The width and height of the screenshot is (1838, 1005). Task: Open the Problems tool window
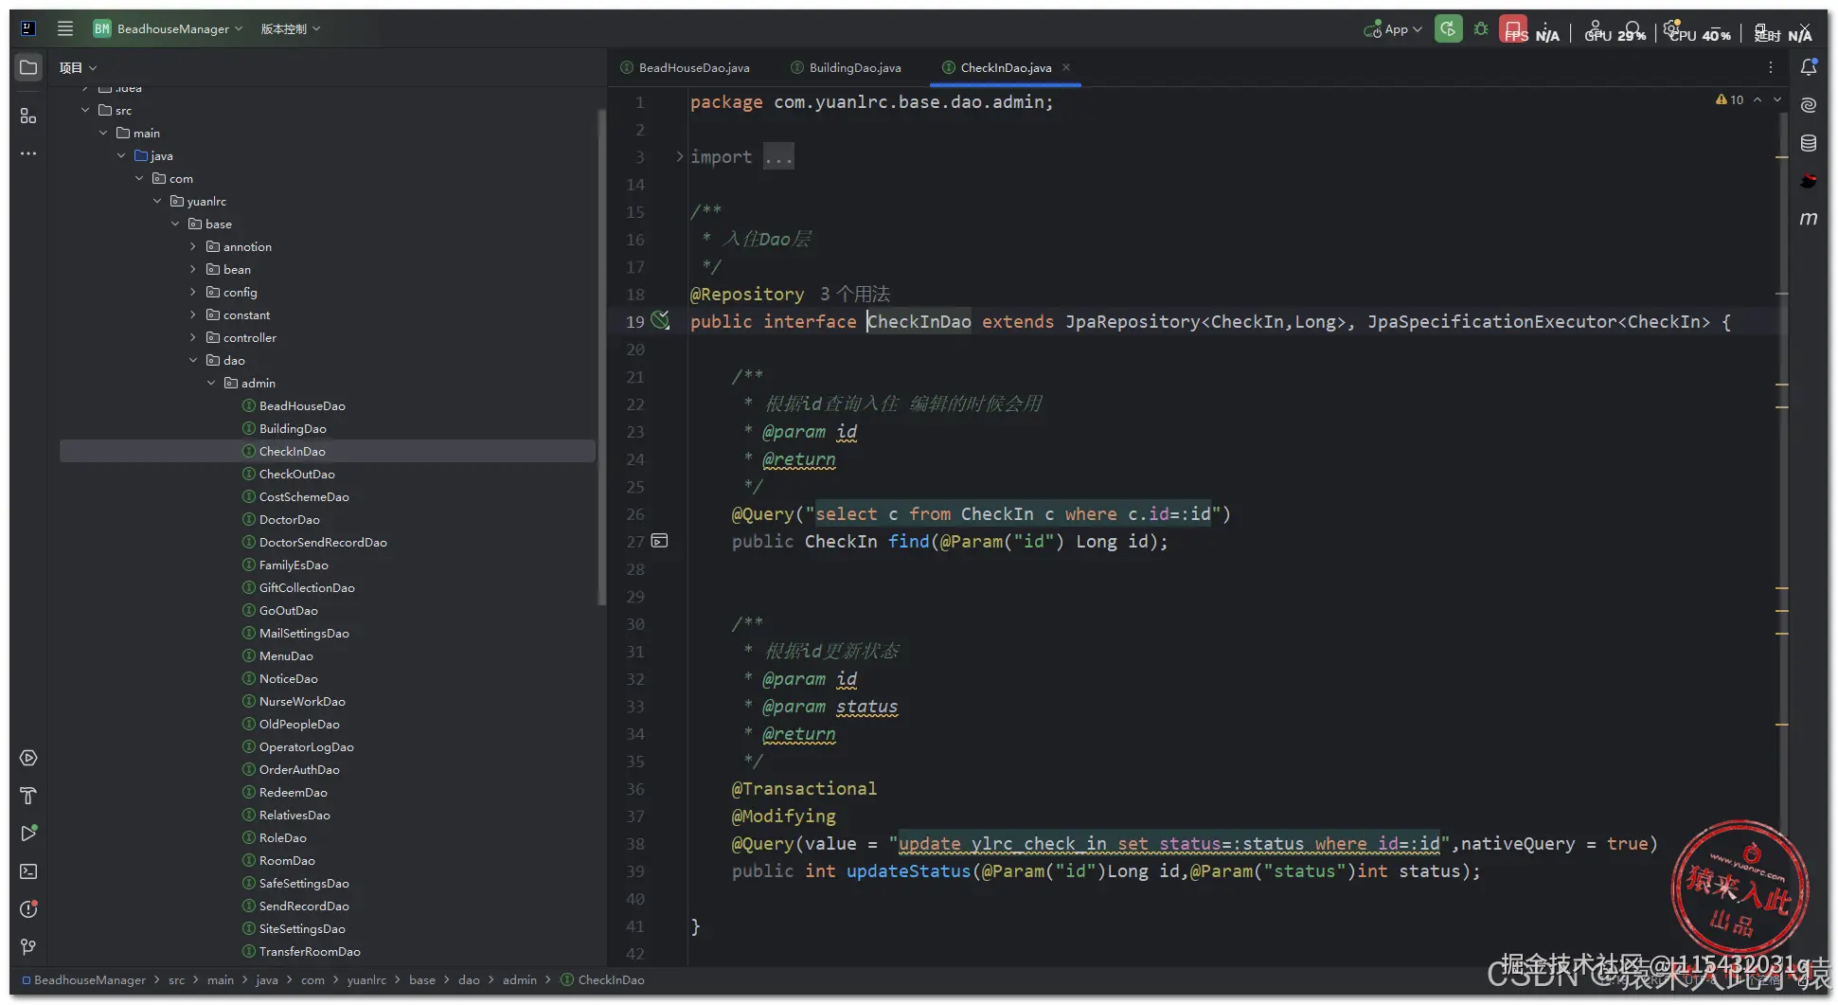pyautogui.click(x=28, y=909)
